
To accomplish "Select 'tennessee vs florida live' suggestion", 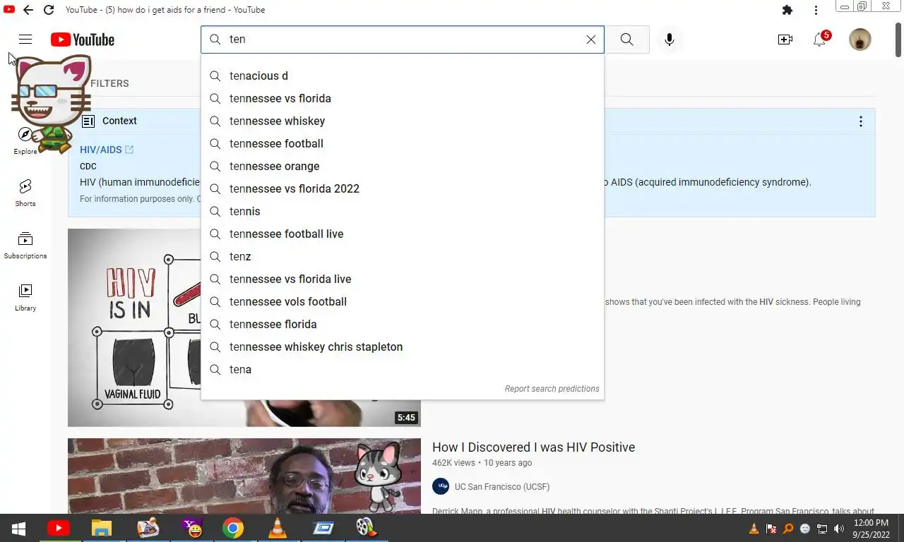I will 403,279.
